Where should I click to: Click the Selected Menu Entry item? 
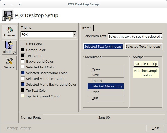tap(105, 86)
